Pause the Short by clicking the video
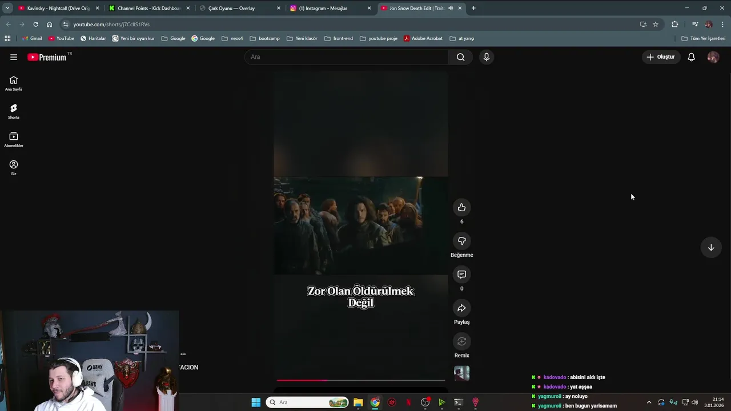The width and height of the screenshot is (731, 411). click(x=361, y=228)
